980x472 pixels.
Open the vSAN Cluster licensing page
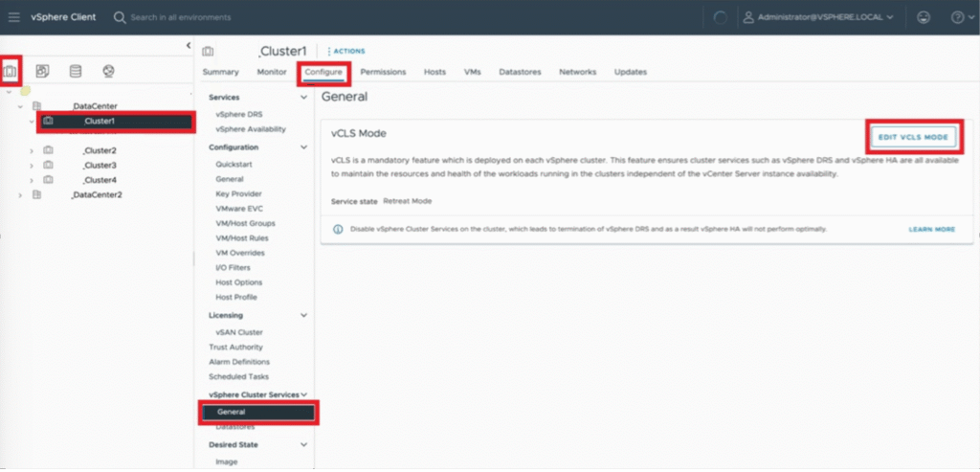pyautogui.click(x=239, y=332)
